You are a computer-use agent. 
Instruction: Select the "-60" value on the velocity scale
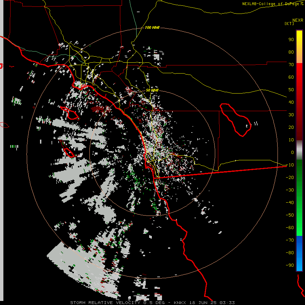point(290,228)
